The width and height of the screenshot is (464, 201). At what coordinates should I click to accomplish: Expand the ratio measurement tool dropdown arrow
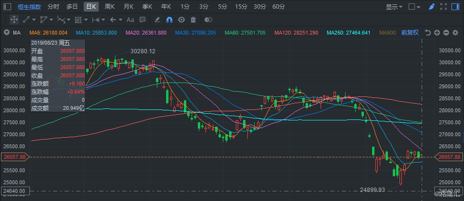click(86, 20)
